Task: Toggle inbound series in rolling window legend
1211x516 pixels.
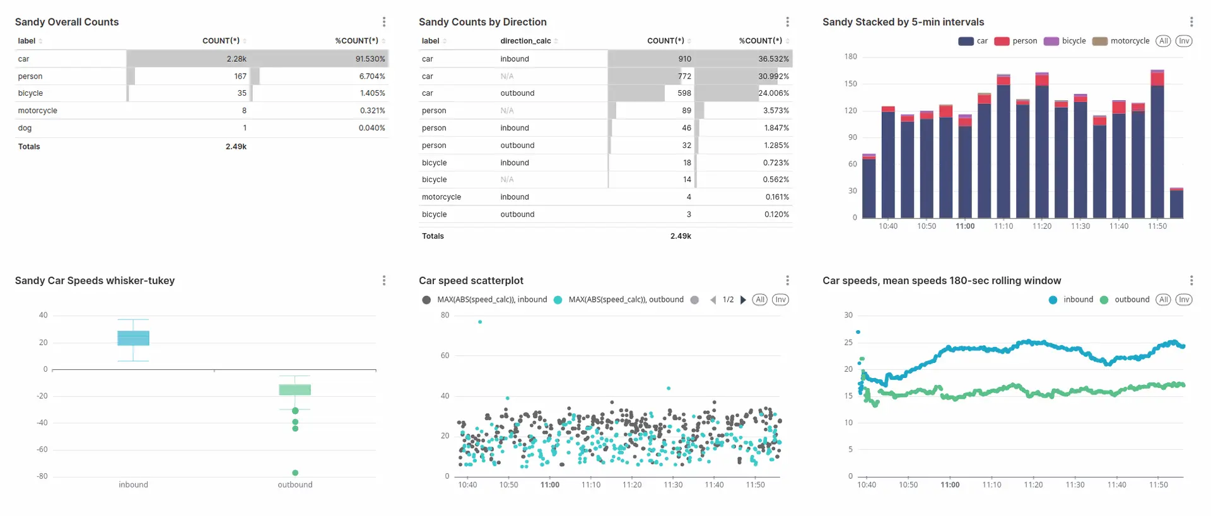Action: [x=1071, y=300]
